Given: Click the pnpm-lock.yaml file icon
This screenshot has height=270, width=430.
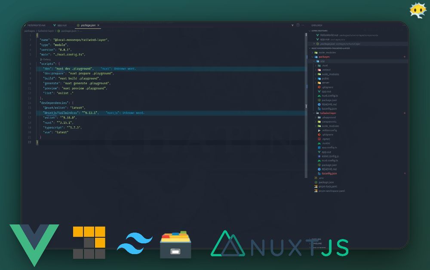Looking at the screenshot, I should click(x=316, y=187).
